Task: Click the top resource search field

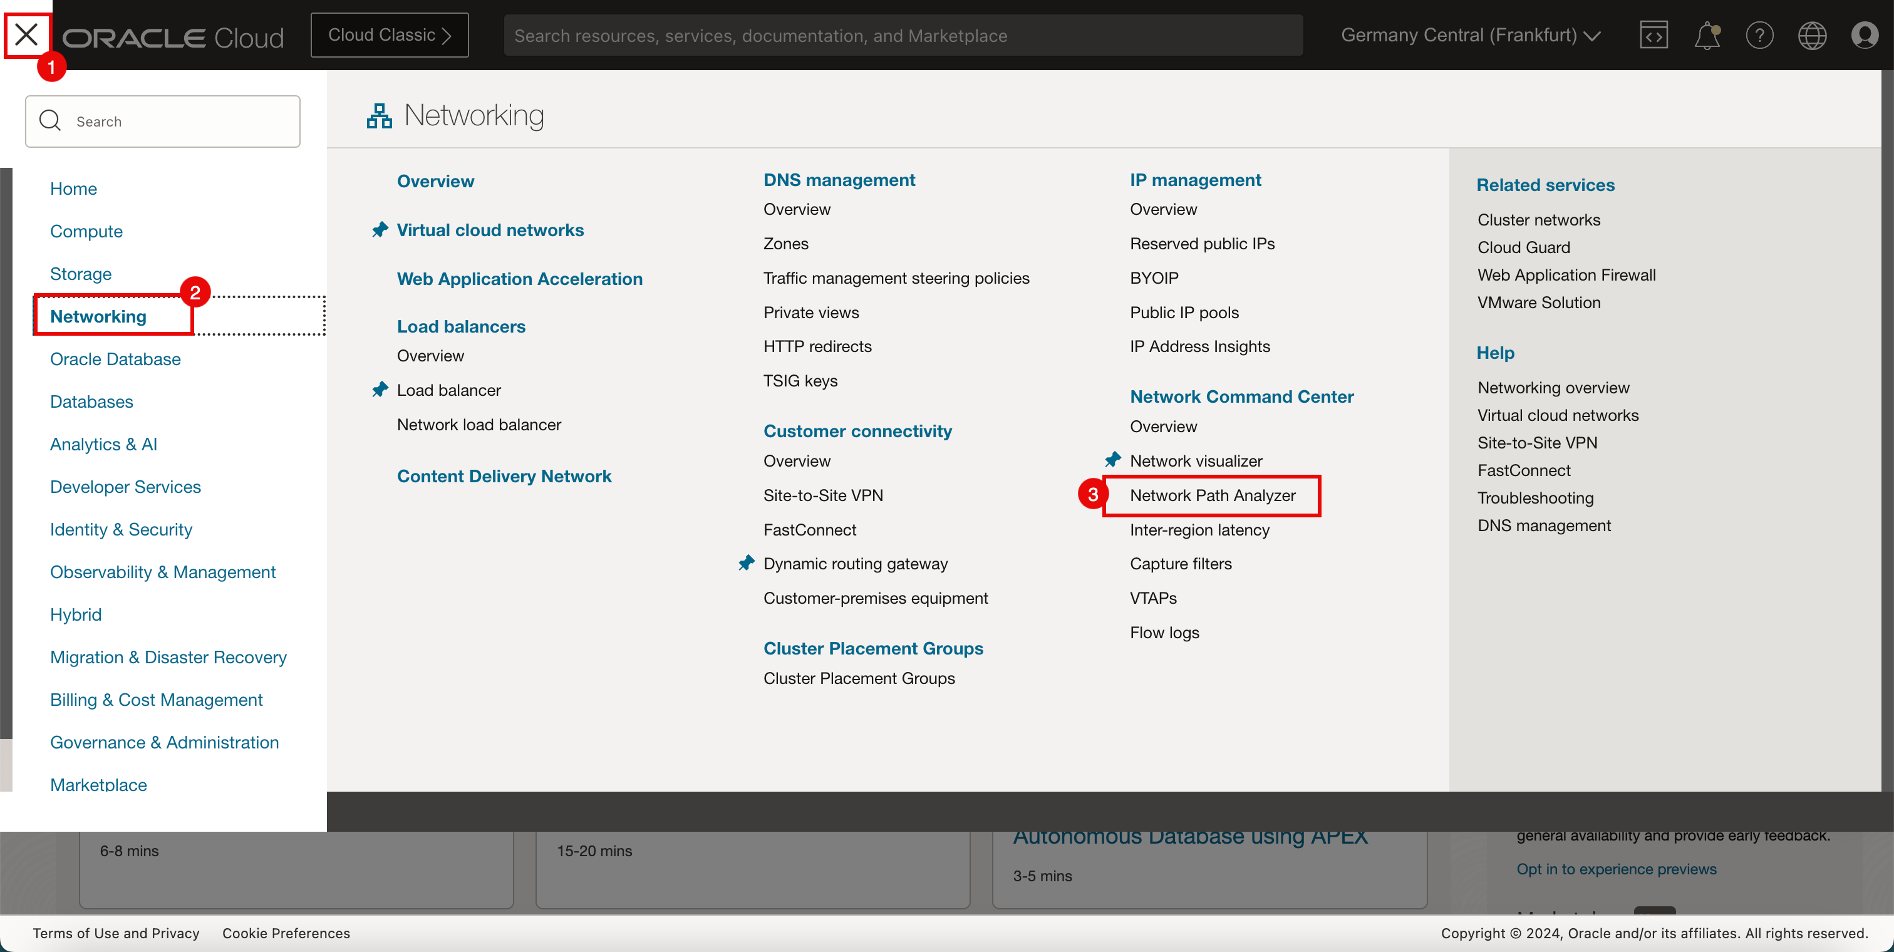Action: (x=903, y=35)
